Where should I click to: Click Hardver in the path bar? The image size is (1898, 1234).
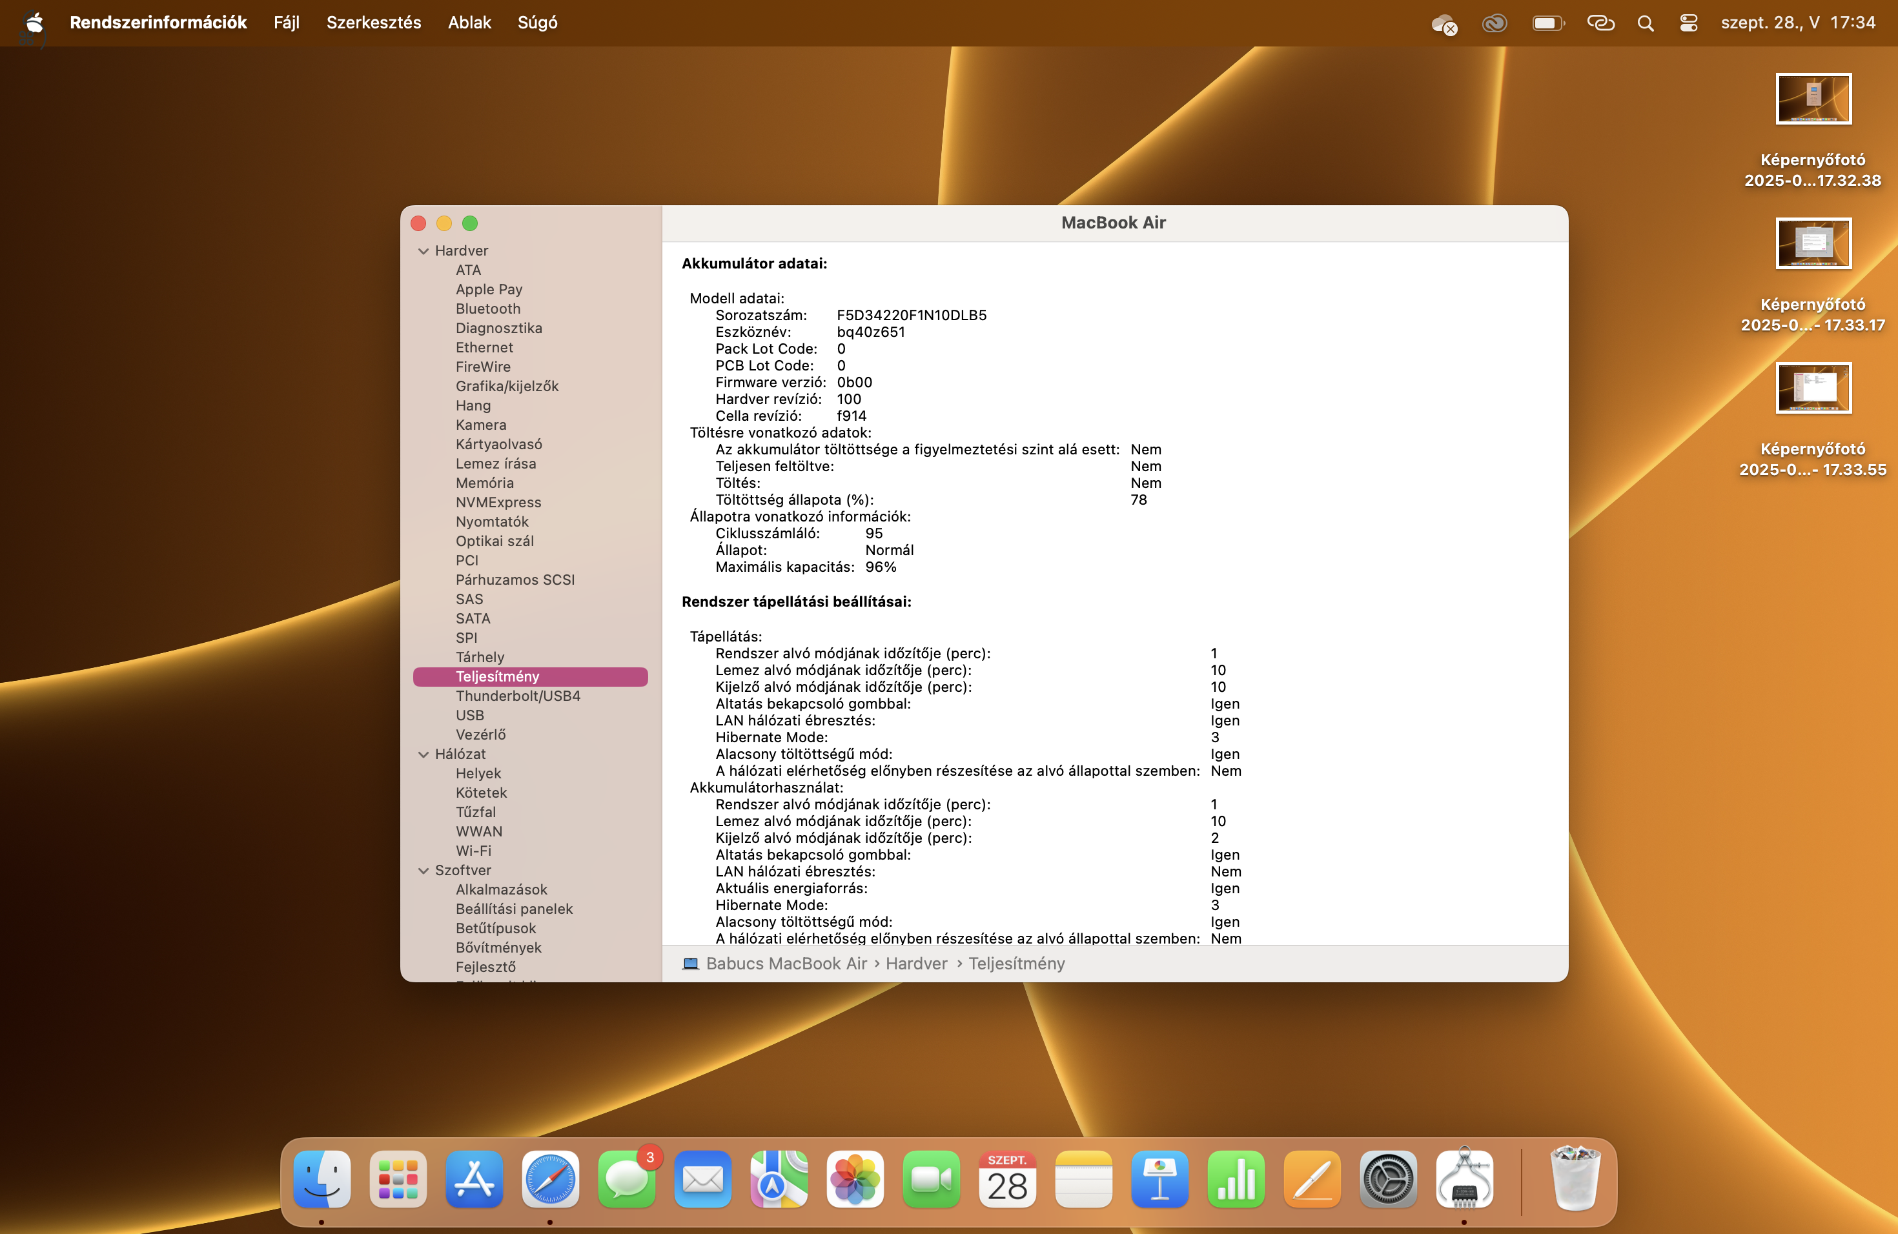(916, 963)
